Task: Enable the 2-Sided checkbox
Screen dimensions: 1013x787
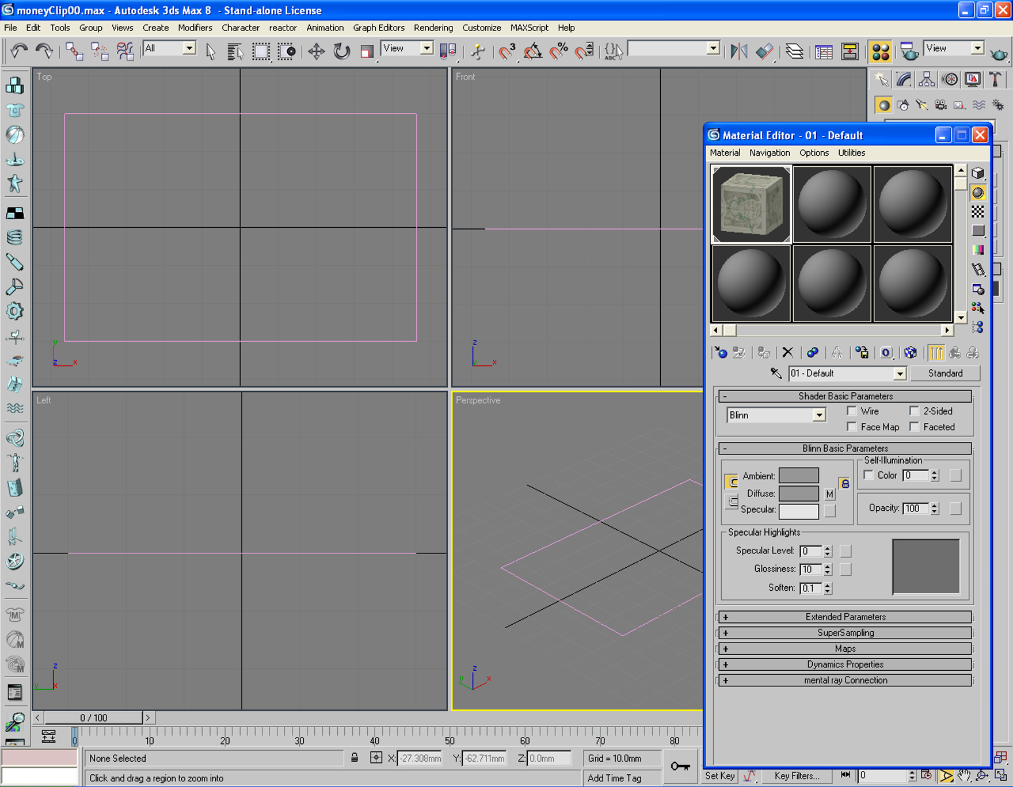Action: [x=914, y=411]
